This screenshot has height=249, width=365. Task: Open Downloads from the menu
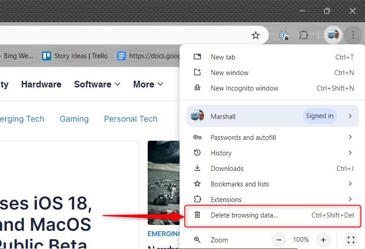click(273, 168)
